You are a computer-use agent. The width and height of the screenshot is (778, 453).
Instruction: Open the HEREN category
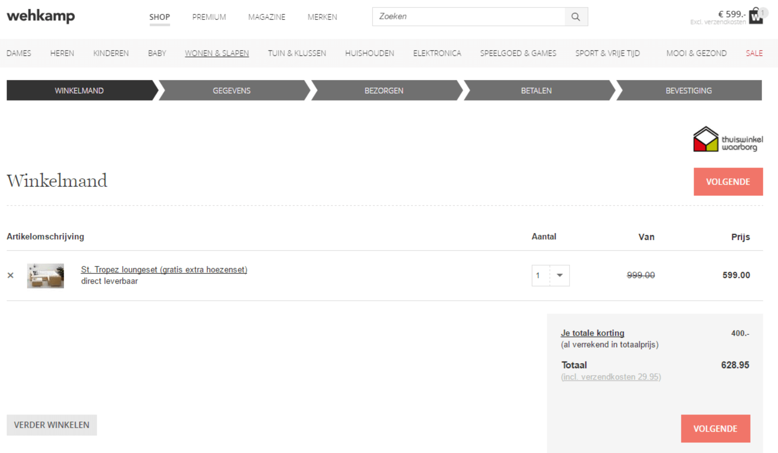[62, 53]
